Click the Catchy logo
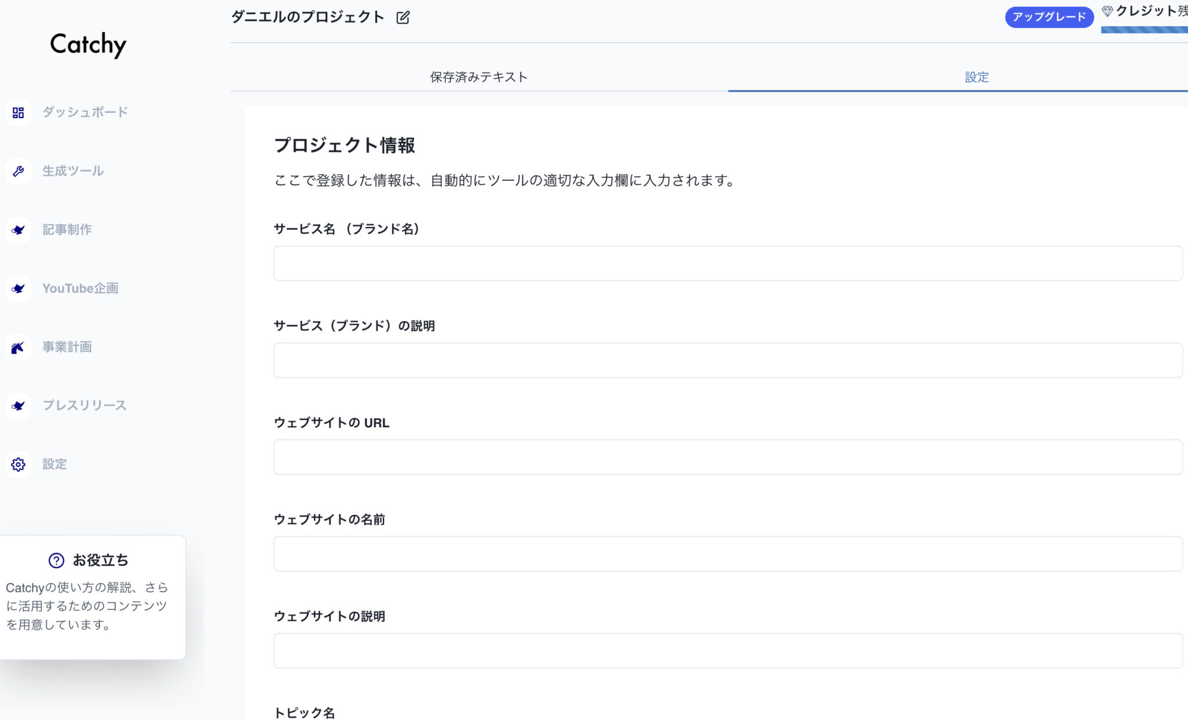 (88, 45)
